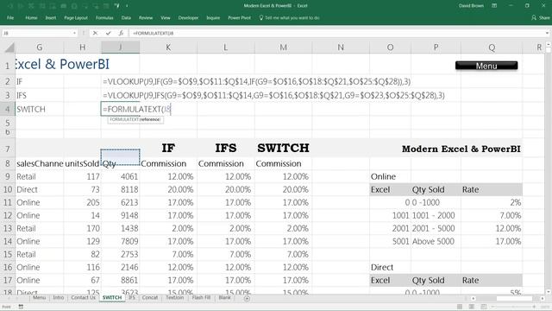Click the black Menu button

[486, 66]
